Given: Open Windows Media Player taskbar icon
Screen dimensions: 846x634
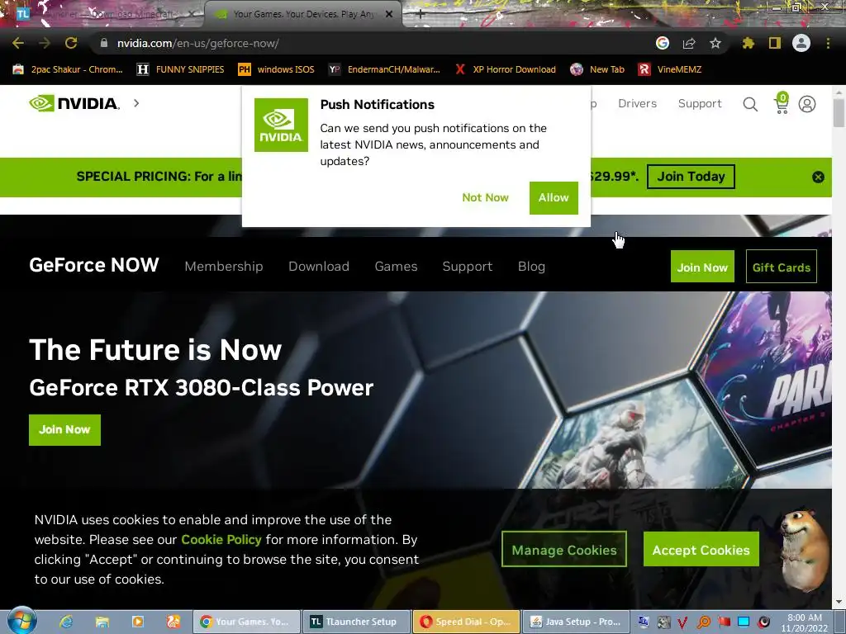Looking at the screenshot, I should (138, 622).
